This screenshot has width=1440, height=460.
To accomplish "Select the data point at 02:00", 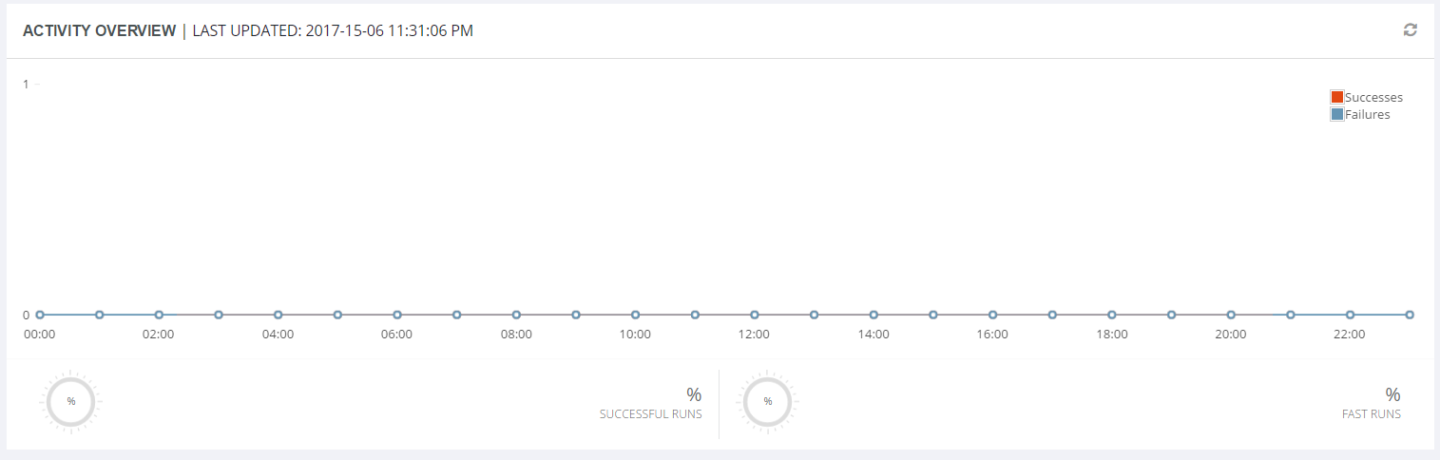I will click(x=159, y=315).
